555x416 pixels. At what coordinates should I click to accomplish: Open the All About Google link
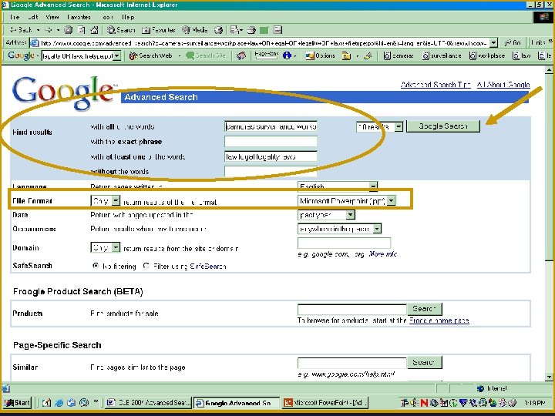point(503,85)
